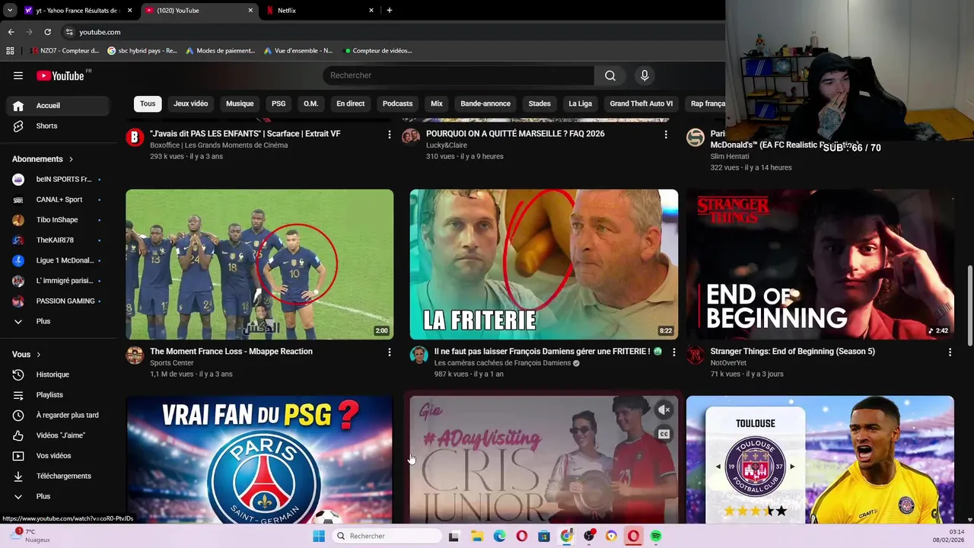Open beIN SPORTS subscription channel
Image resolution: width=974 pixels, height=548 pixels.
[x=58, y=180]
